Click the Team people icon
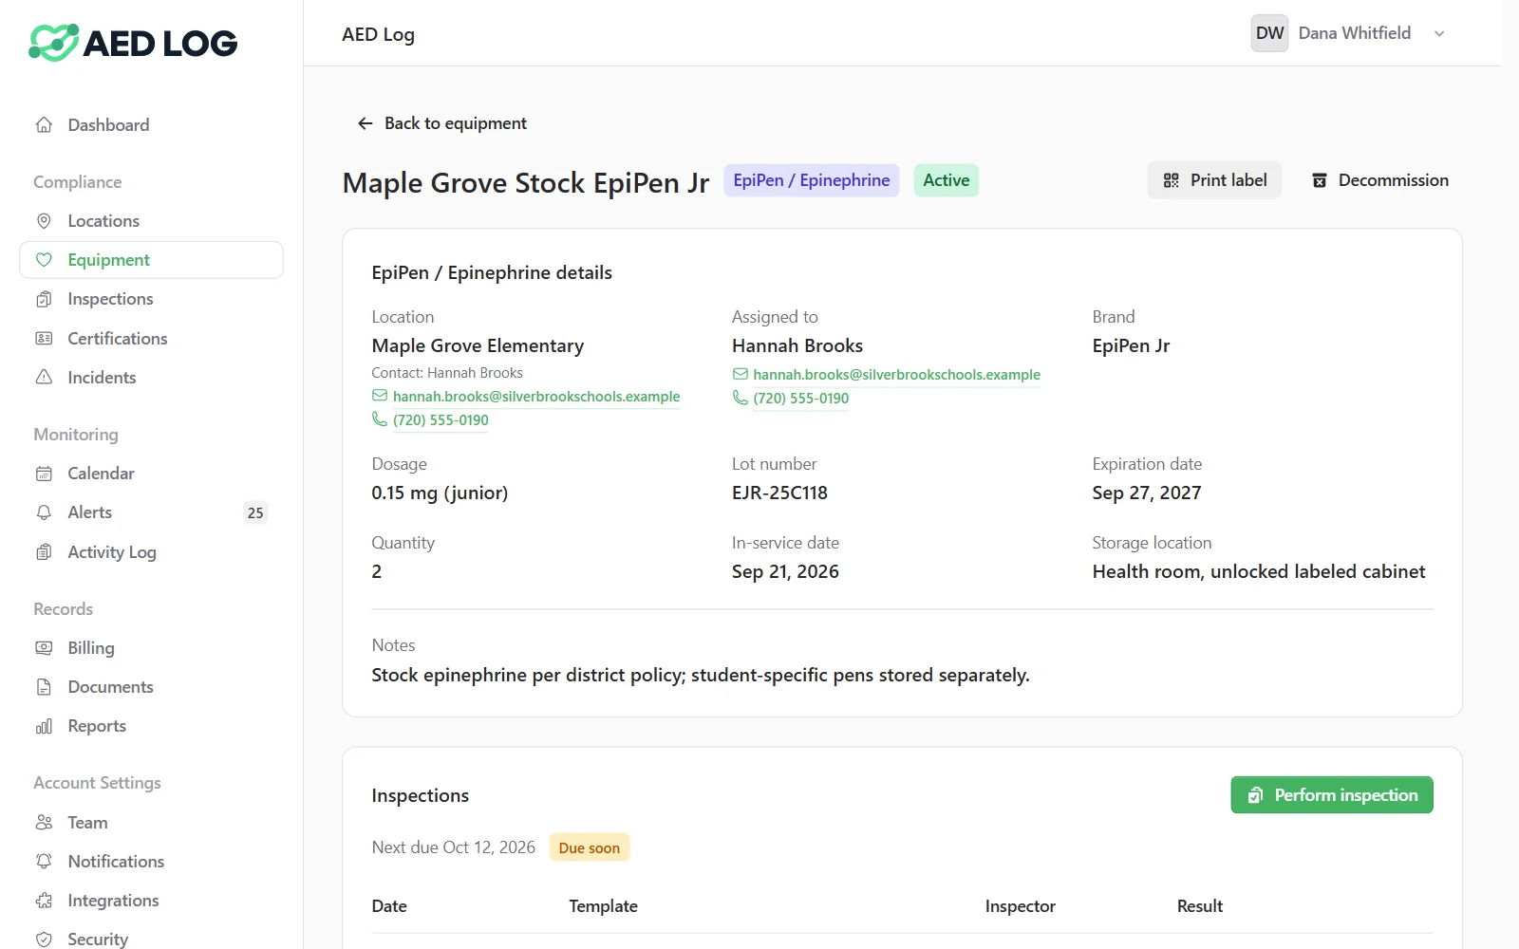Screen dimensions: 1519x949 (44, 823)
